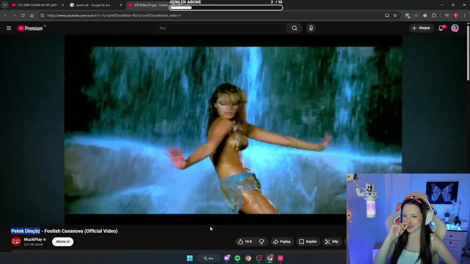Click the YouTube search input field
The height and width of the screenshot is (264, 470).
(x=221, y=28)
